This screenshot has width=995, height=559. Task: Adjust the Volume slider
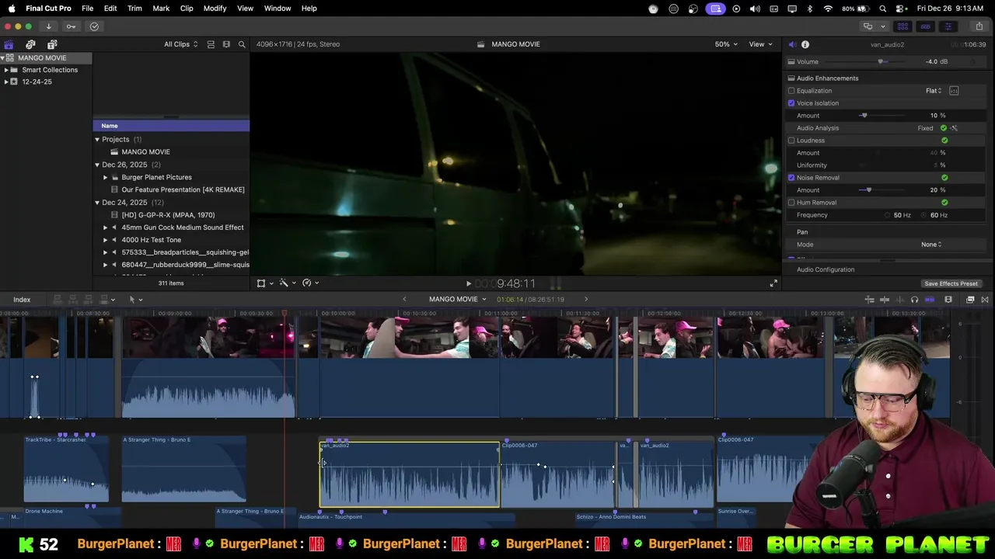881,62
